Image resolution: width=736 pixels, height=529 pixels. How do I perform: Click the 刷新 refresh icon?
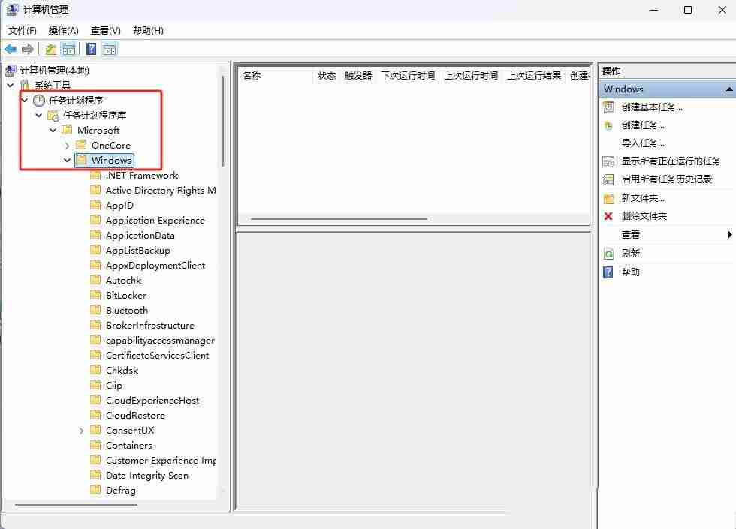click(608, 254)
